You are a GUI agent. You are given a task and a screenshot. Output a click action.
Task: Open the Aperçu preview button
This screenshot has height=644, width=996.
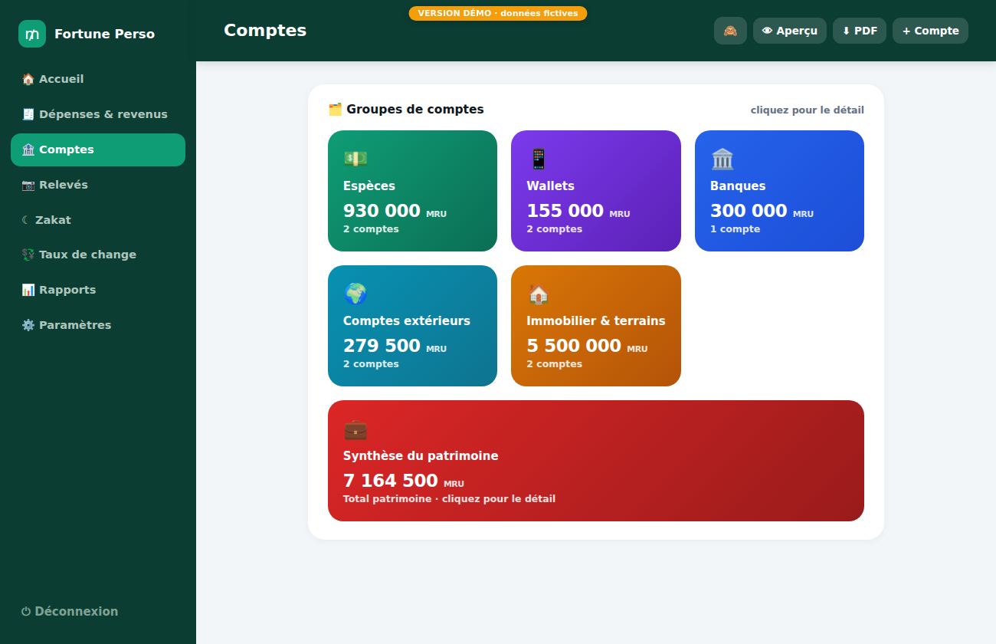[x=790, y=31]
